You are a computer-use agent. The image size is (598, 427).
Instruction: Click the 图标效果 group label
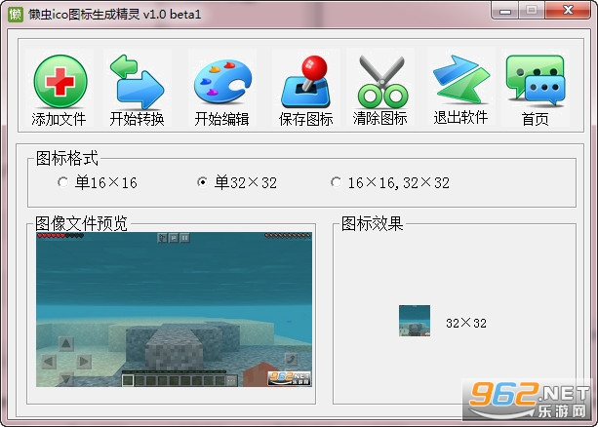pyautogui.click(x=373, y=223)
